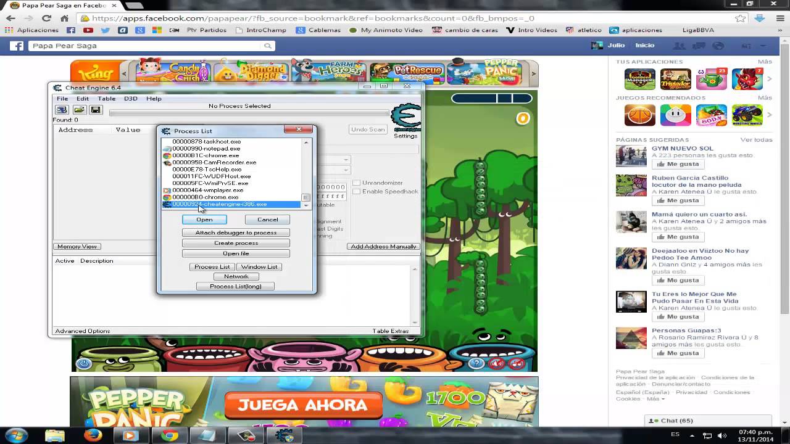Cancel the Process List dialog

coord(267,220)
